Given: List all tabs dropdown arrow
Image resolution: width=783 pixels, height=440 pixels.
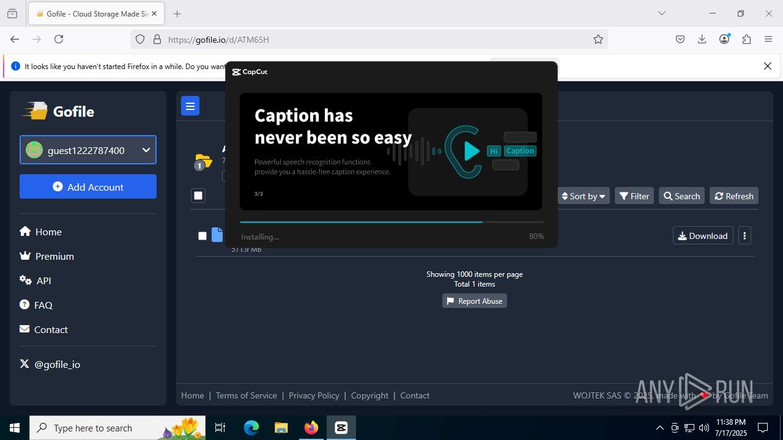Looking at the screenshot, I should click(x=661, y=13).
